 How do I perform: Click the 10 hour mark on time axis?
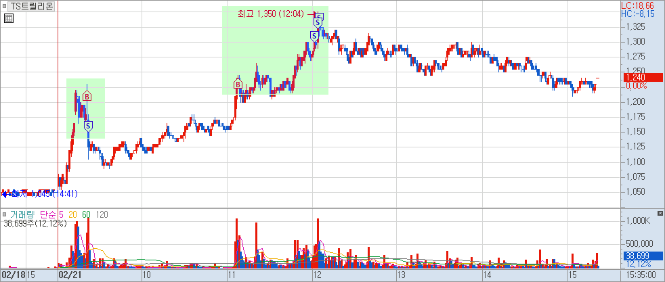pyautogui.click(x=146, y=275)
